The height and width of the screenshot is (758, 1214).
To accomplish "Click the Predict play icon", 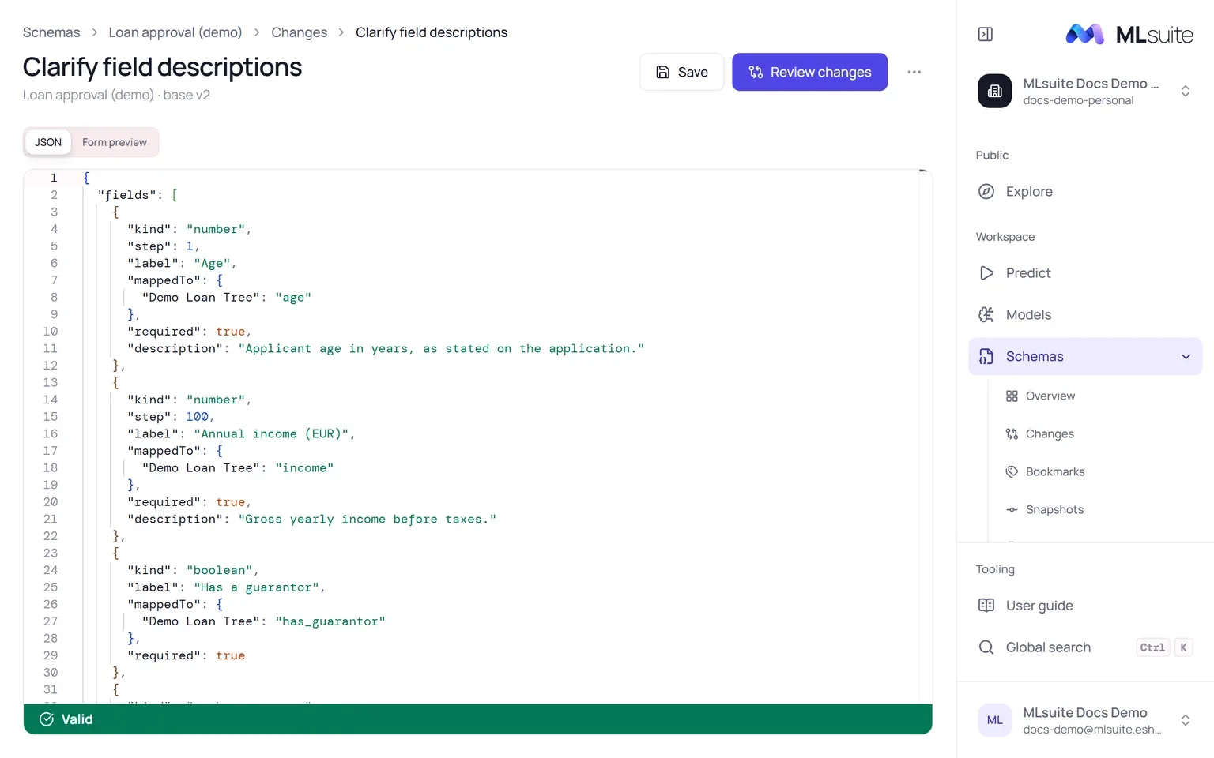I will (986, 272).
